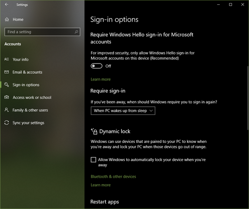This screenshot has width=249, height=209.
Task: Click the Restart apps heading
Action: 104,202
